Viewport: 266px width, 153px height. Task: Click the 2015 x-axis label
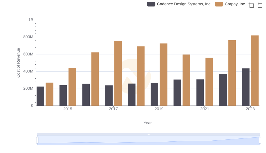pyautogui.click(x=68, y=109)
